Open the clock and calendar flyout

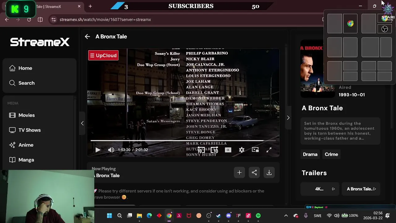coord(373,216)
